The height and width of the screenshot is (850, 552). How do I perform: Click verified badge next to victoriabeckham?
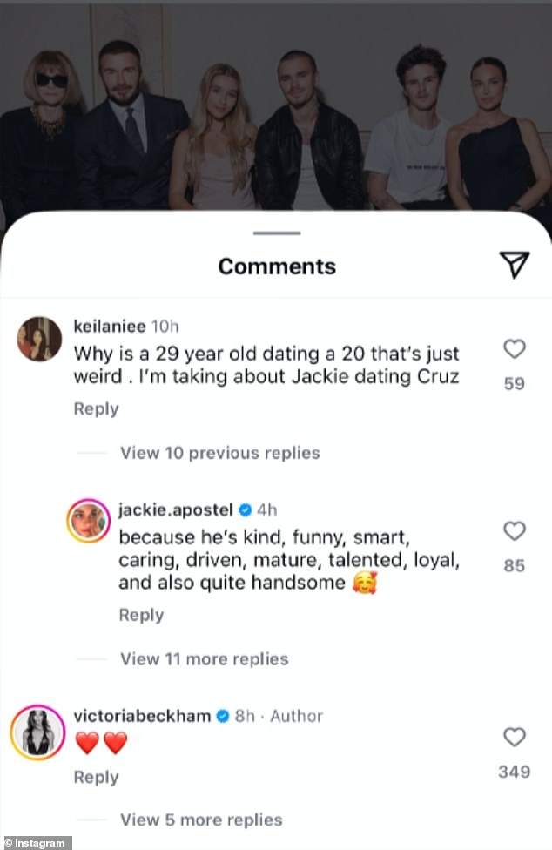pyautogui.click(x=222, y=716)
